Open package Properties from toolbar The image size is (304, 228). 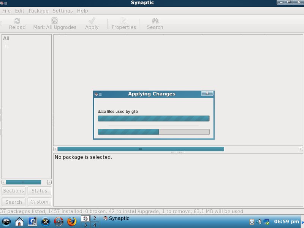pos(123,21)
